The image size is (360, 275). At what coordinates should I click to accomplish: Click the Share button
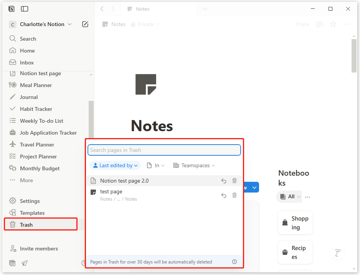coord(302,24)
